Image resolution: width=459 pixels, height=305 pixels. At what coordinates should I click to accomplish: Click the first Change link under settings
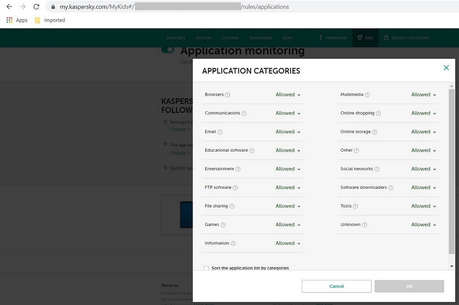pyautogui.click(x=180, y=130)
